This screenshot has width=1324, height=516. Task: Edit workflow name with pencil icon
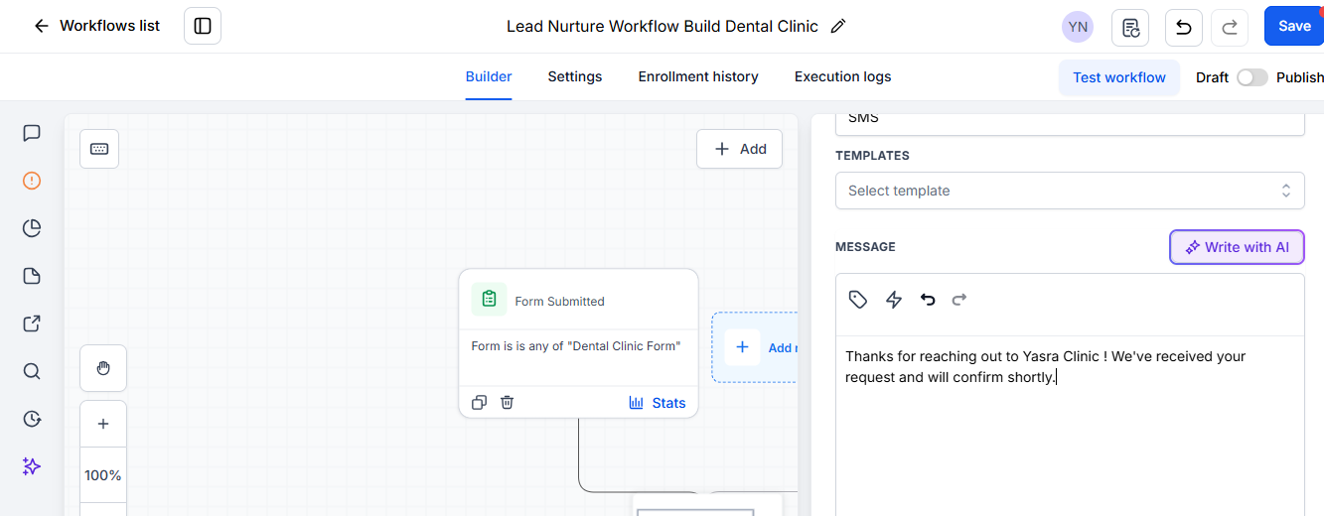pyautogui.click(x=838, y=26)
